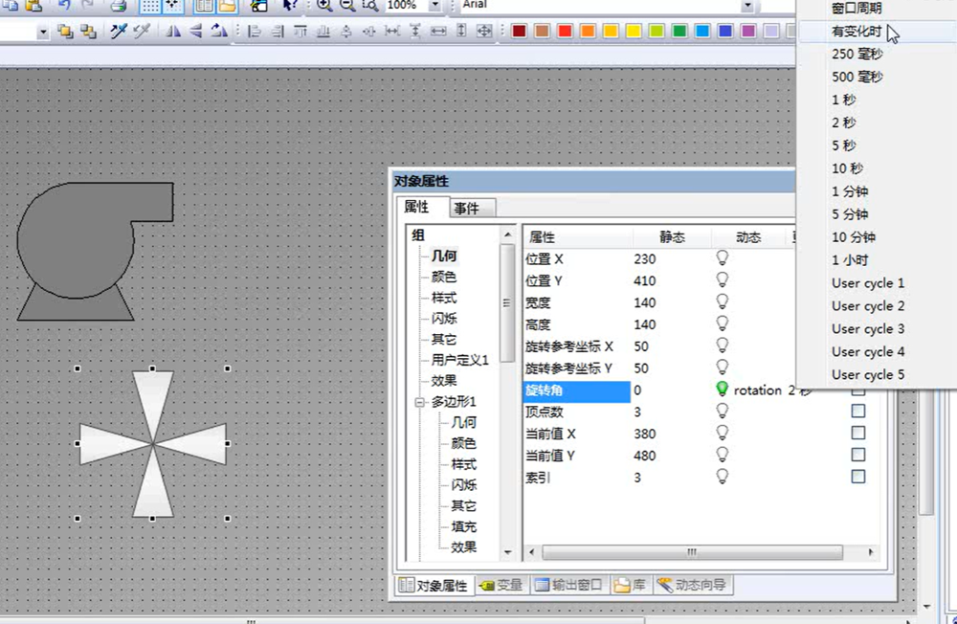Tick the indirect checkbox in 当前值 X row
The width and height of the screenshot is (957, 624).
[858, 433]
